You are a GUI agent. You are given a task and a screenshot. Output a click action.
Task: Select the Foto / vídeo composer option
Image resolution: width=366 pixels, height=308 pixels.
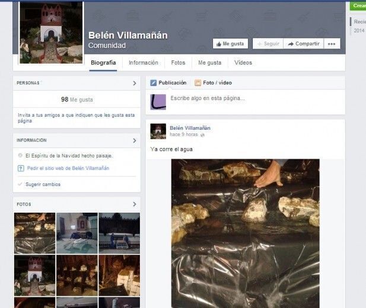214,82
